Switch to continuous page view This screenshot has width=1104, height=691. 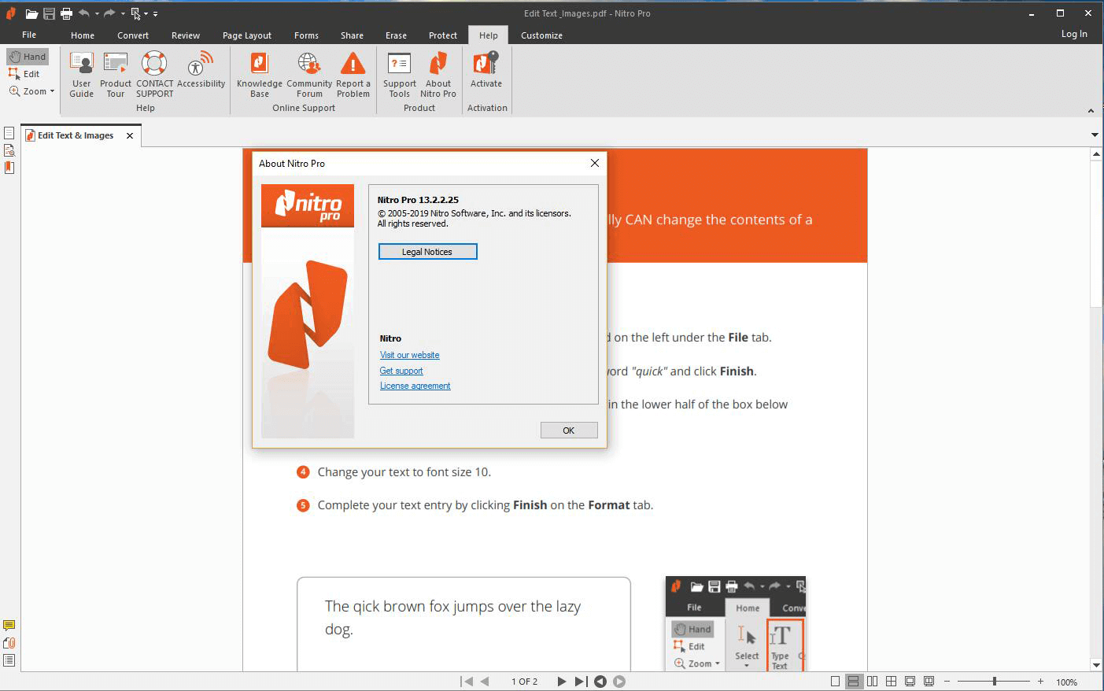click(854, 682)
